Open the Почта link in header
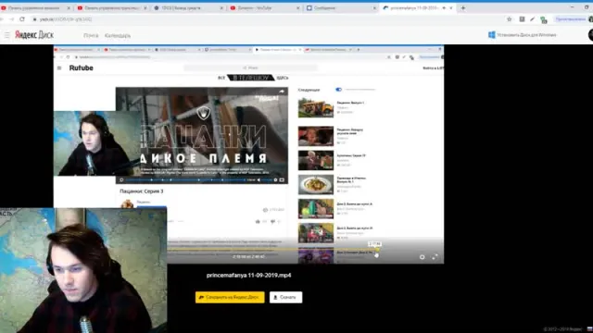The width and height of the screenshot is (593, 333). click(x=91, y=35)
